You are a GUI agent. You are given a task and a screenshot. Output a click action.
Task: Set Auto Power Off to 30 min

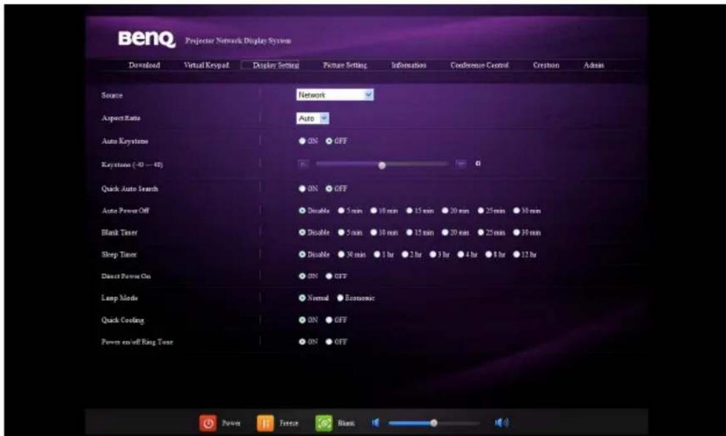point(516,211)
